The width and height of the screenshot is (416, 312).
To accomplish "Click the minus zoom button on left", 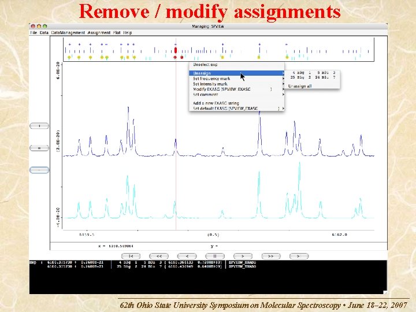I will (x=39, y=170).
